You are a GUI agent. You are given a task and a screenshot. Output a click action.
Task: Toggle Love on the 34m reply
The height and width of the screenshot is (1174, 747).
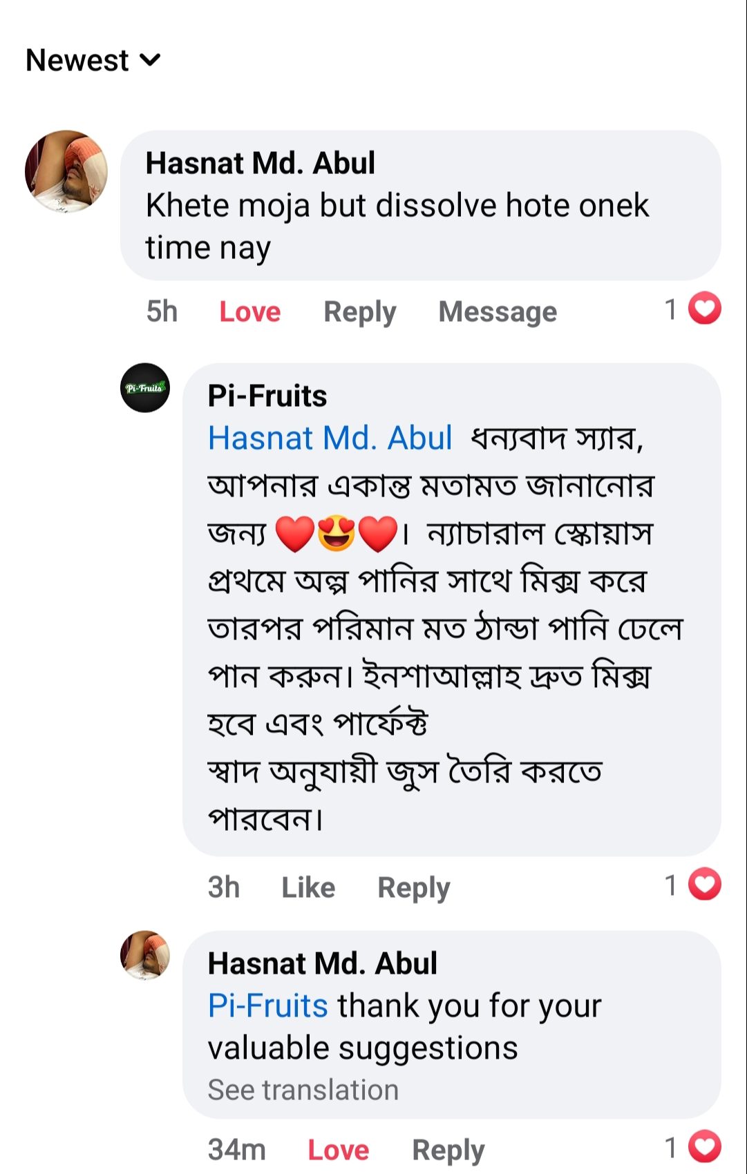[338, 1150]
